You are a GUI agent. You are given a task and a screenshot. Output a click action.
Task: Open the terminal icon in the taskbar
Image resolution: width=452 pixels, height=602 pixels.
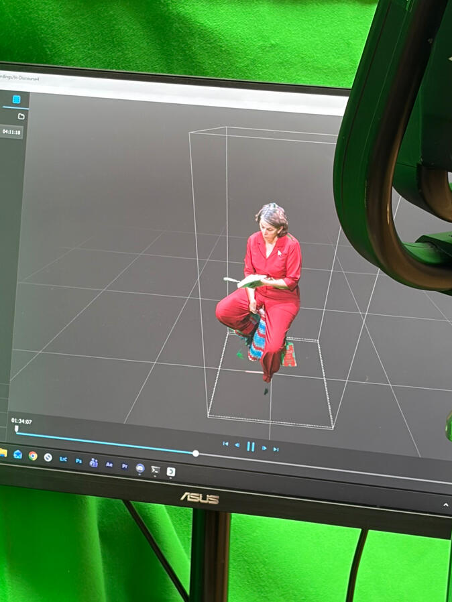pyautogui.click(x=155, y=469)
